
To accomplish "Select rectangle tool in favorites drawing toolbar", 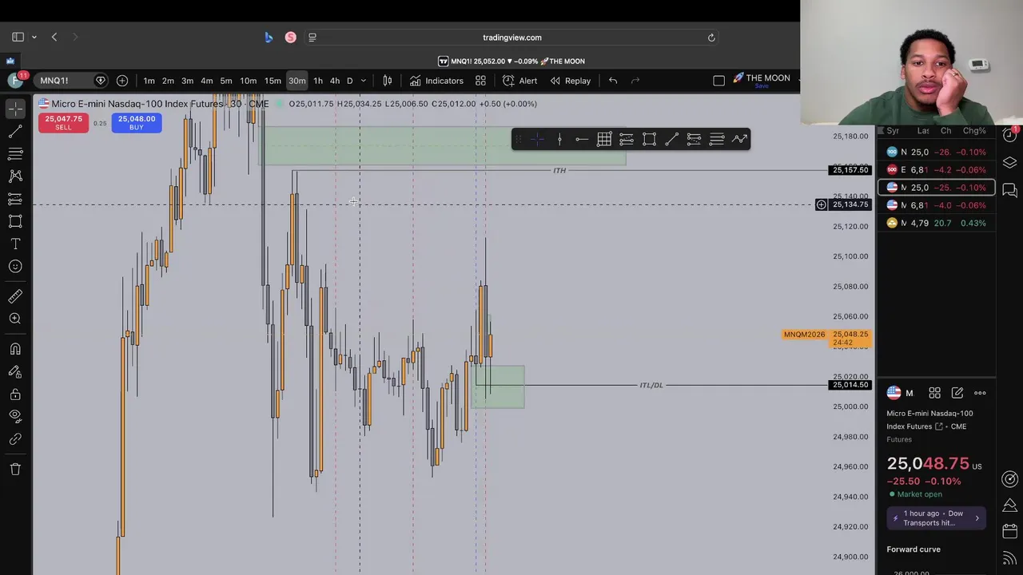I will 649,140.
